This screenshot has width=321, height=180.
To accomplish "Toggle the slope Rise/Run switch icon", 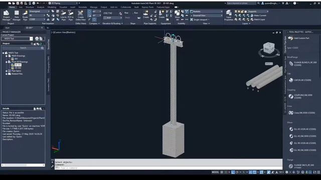I will click(x=139, y=18).
